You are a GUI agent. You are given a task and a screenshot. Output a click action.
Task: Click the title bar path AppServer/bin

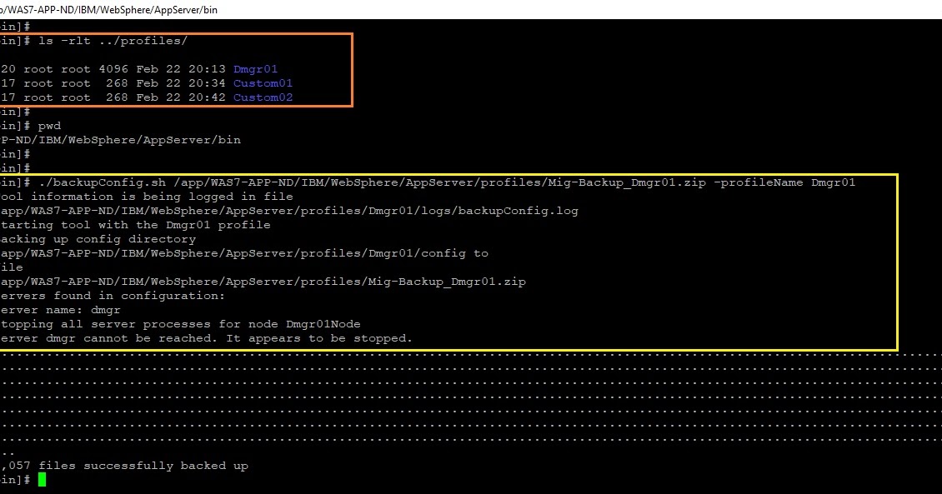[x=108, y=9]
